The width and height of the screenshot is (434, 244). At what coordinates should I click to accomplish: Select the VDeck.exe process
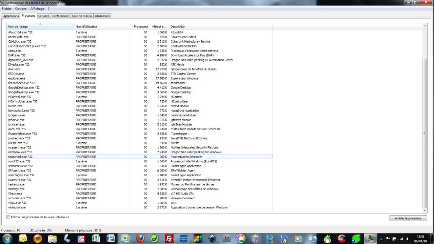[140, 194]
